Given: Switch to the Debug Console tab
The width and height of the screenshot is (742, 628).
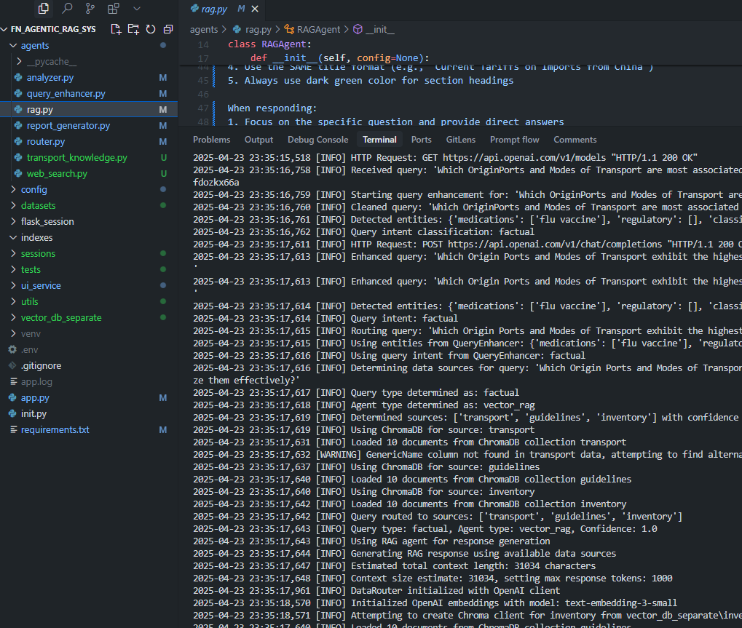Looking at the screenshot, I should [x=318, y=140].
